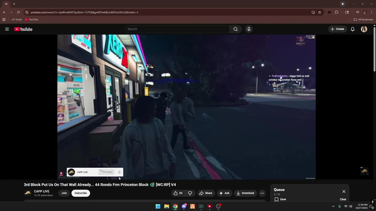The image size is (376, 211).
Task: Open Chrome profile avatar
Action: click(365, 12)
